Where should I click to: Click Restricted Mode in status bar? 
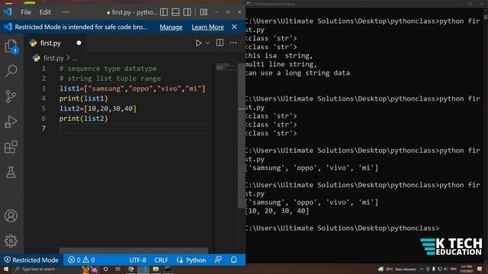point(31,260)
